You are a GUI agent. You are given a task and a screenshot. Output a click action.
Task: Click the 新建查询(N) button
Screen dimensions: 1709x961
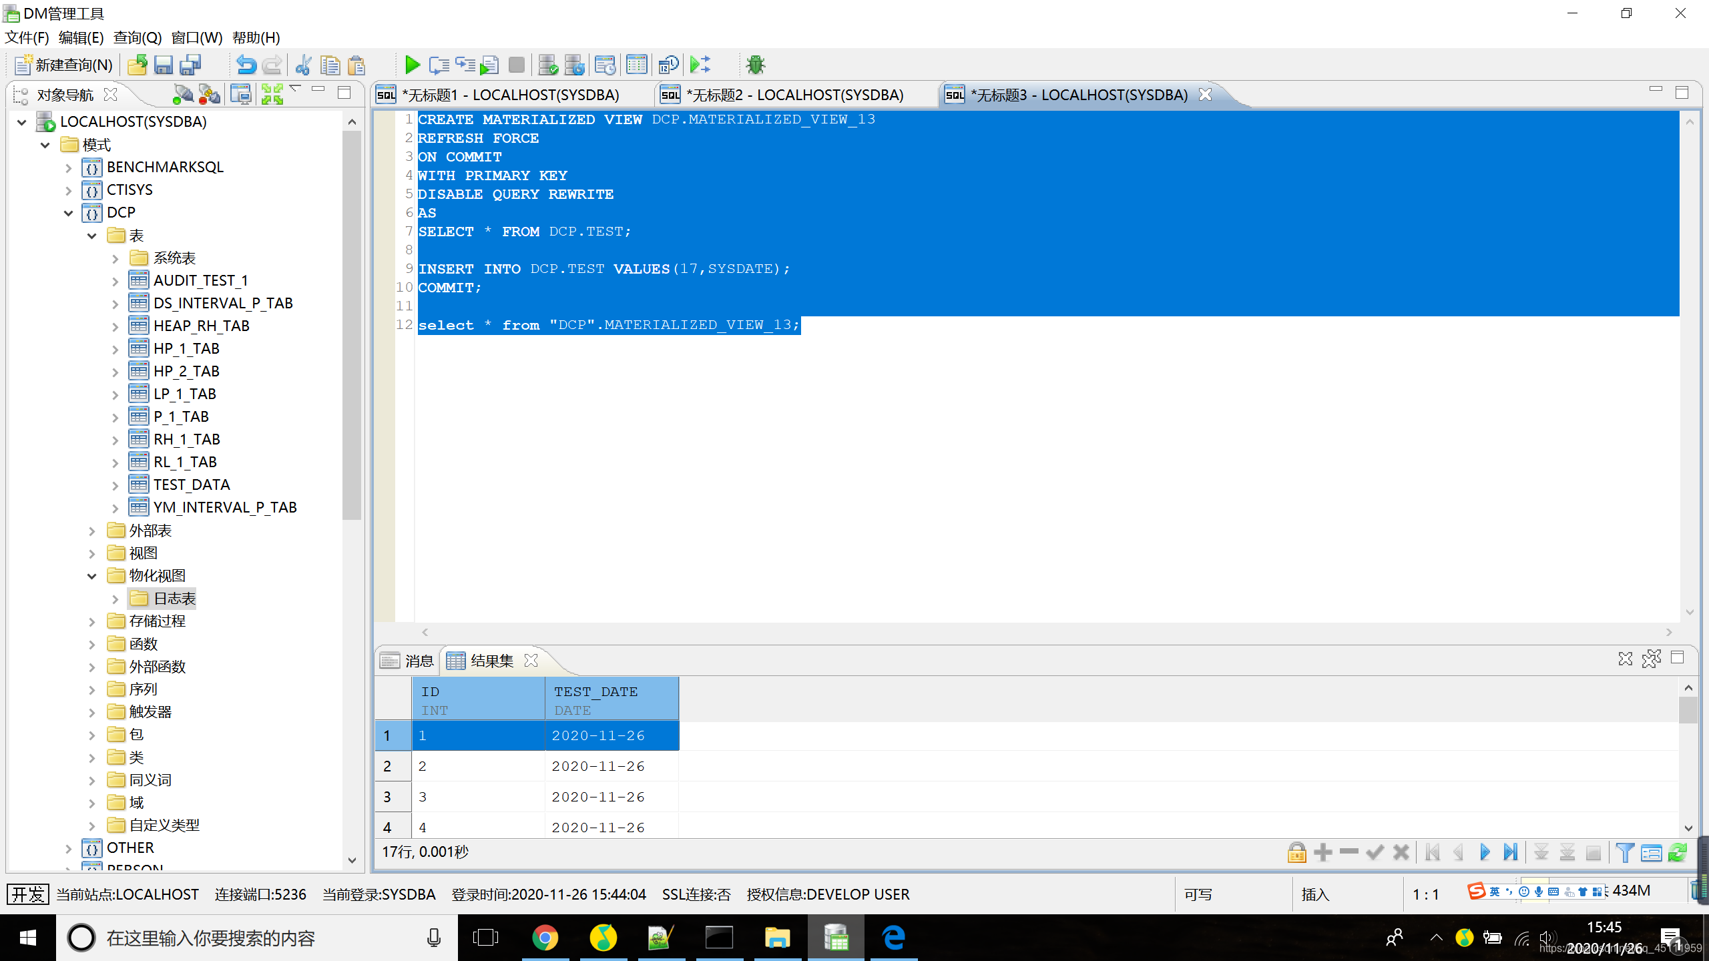click(63, 65)
